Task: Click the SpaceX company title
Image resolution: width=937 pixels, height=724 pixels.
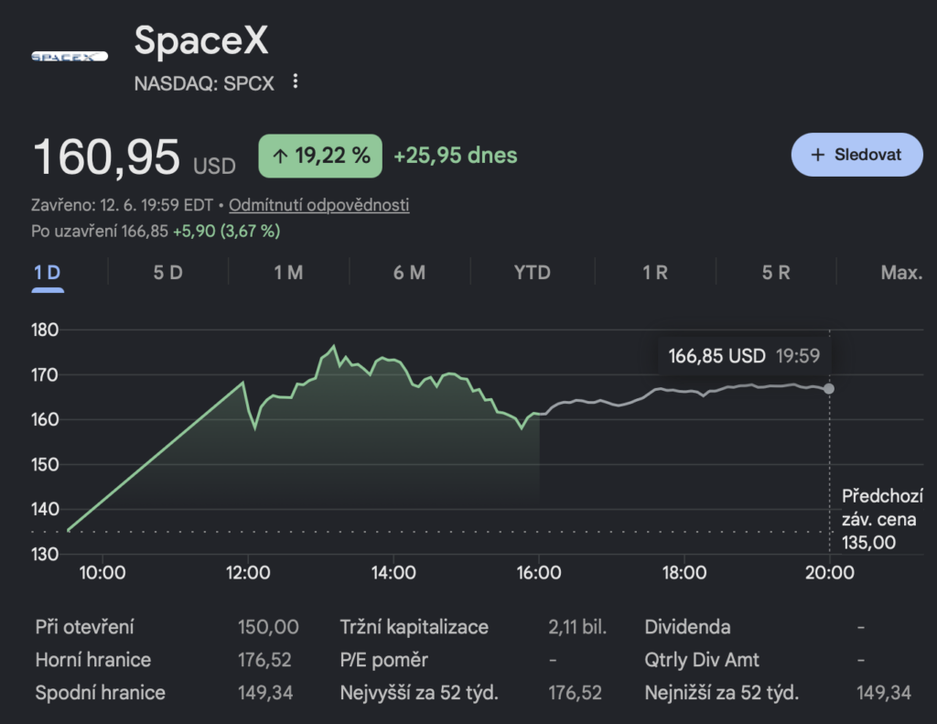Action: [x=201, y=40]
